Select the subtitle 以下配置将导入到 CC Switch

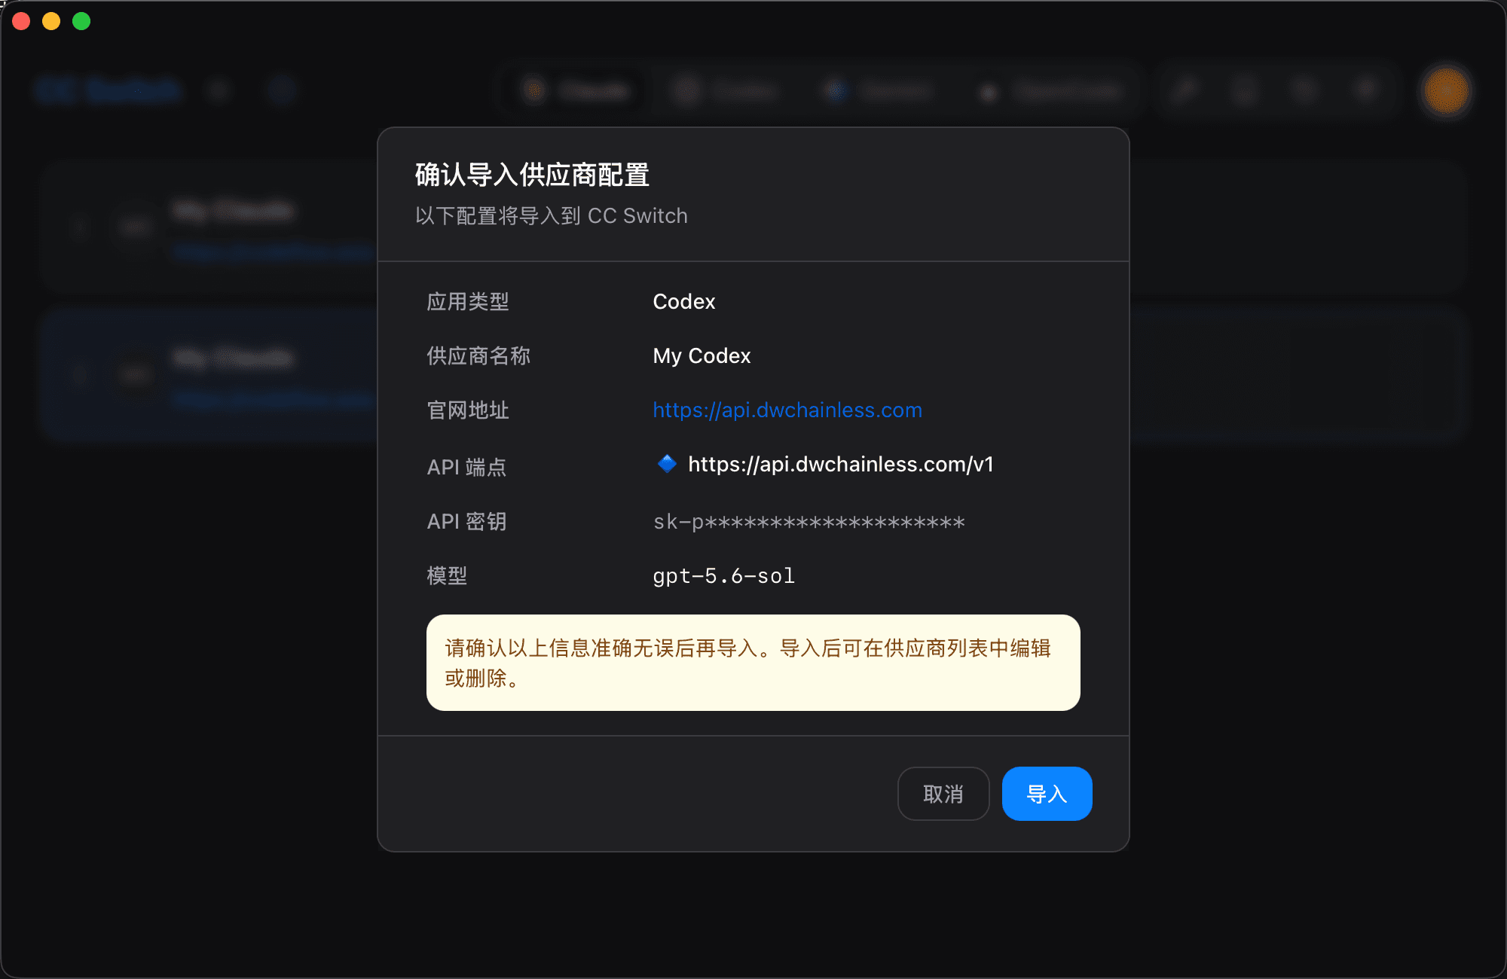click(551, 216)
